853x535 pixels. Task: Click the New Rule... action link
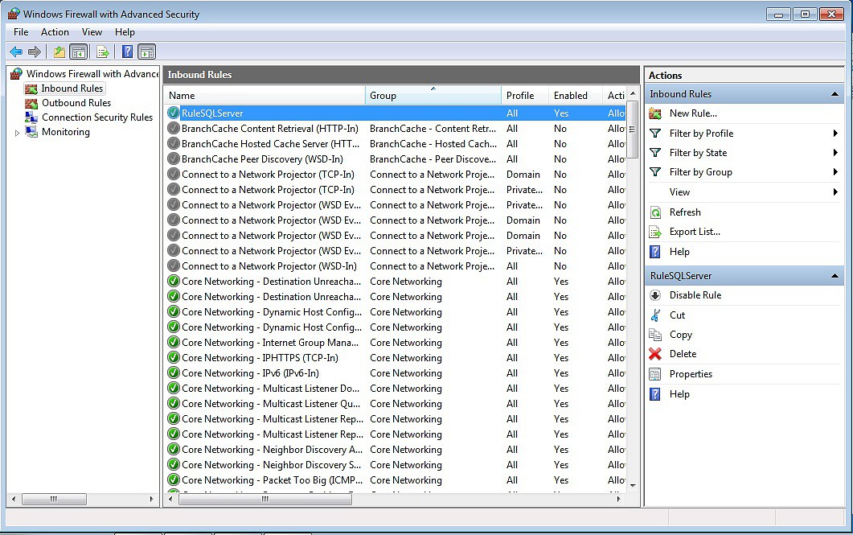[x=693, y=113]
